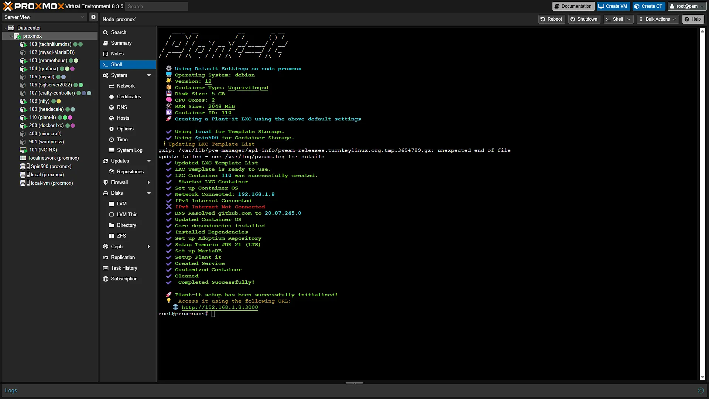Click the grid icon for localnetwork (proxmox)
The height and width of the screenshot is (399, 709).
[23, 158]
